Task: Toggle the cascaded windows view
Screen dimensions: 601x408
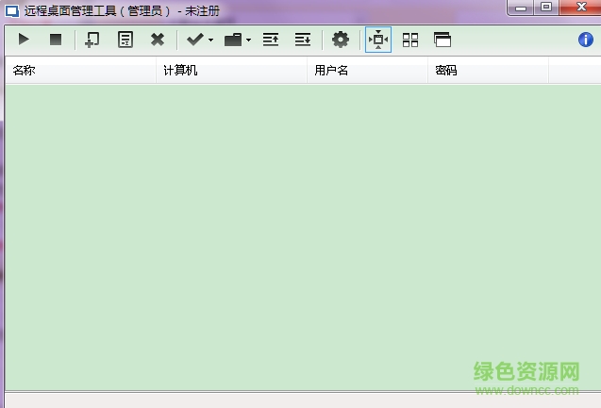Action: (x=442, y=40)
